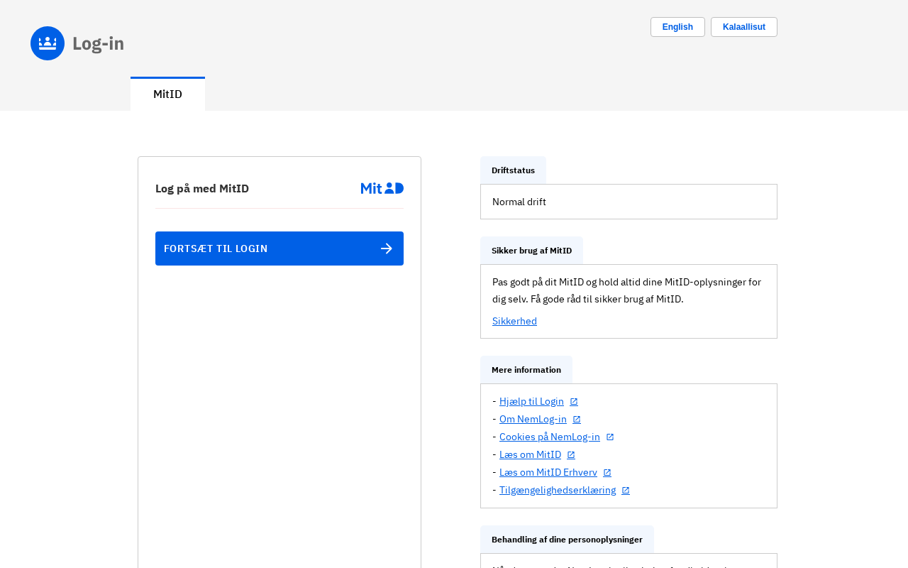Switch language to Kalaallisut
This screenshot has height=568, width=908.
pyautogui.click(x=743, y=27)
